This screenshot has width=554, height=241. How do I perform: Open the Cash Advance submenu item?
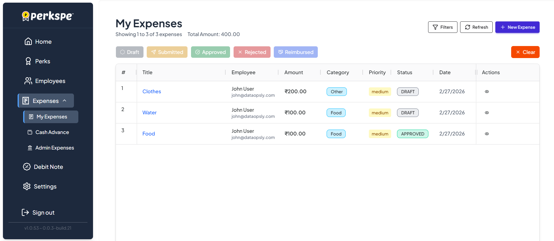(x=52, y=132)
